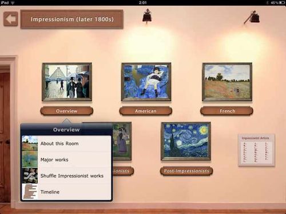Open the Paris rainy street painting

(x=67, y=82)
